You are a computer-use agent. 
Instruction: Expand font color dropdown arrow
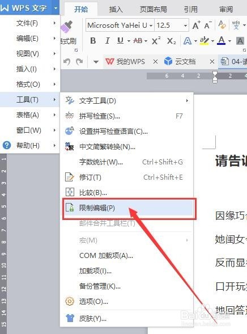coord(229,41)
